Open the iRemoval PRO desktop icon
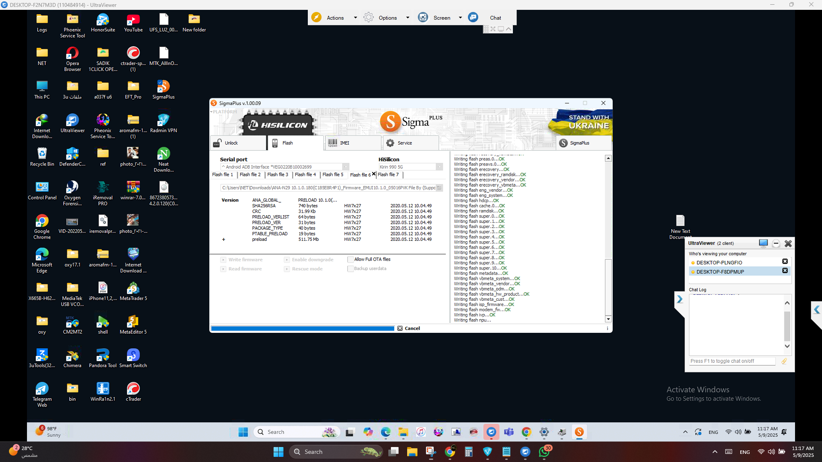This screenshot has width=822, height=462. coord(103,193)
